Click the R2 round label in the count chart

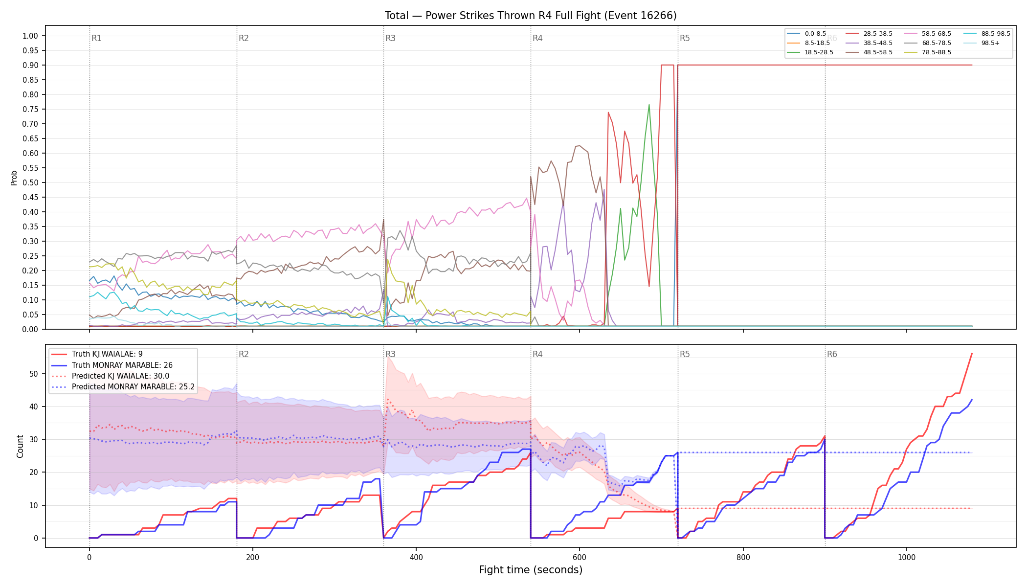[x=244, y=354]
